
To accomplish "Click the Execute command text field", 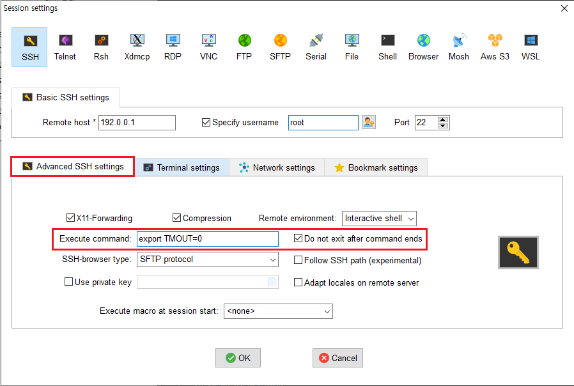I will pos(208,239).
